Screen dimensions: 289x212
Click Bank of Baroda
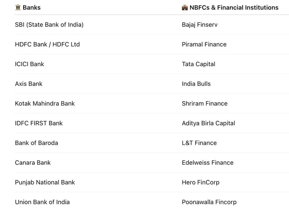tap(36, 143)
